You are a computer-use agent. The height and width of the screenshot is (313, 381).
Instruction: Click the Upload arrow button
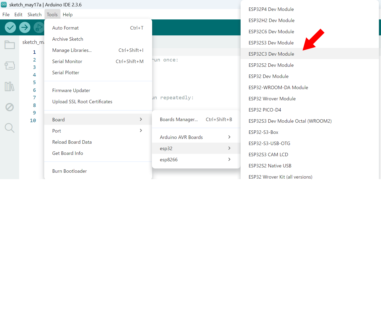(x=25, y=27)
